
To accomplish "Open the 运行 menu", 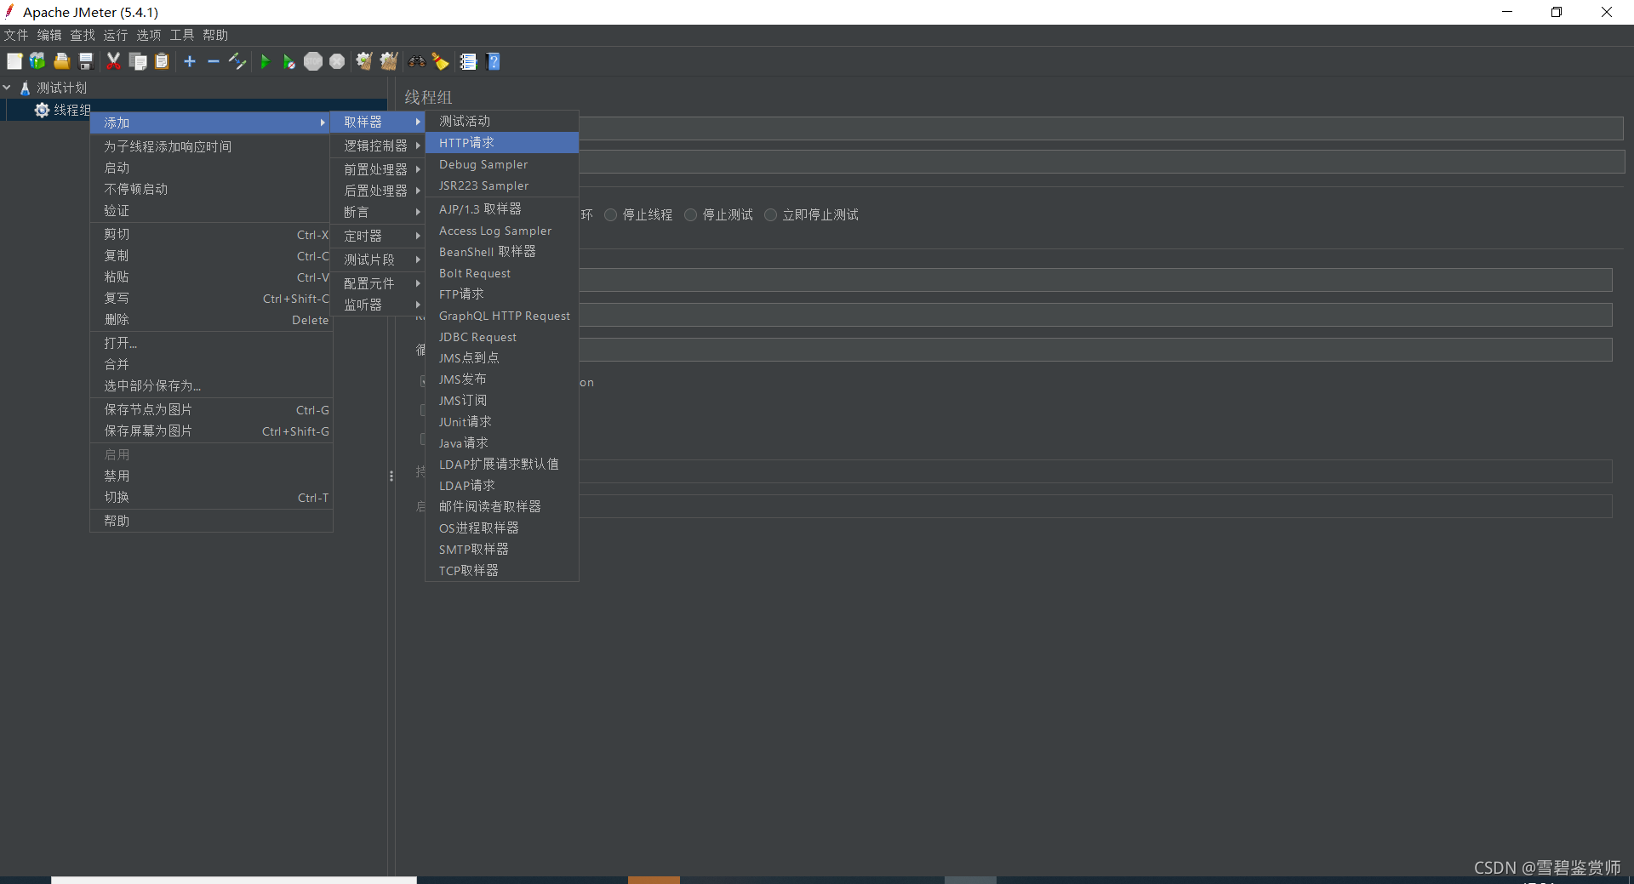I will (x=116, y=35).
